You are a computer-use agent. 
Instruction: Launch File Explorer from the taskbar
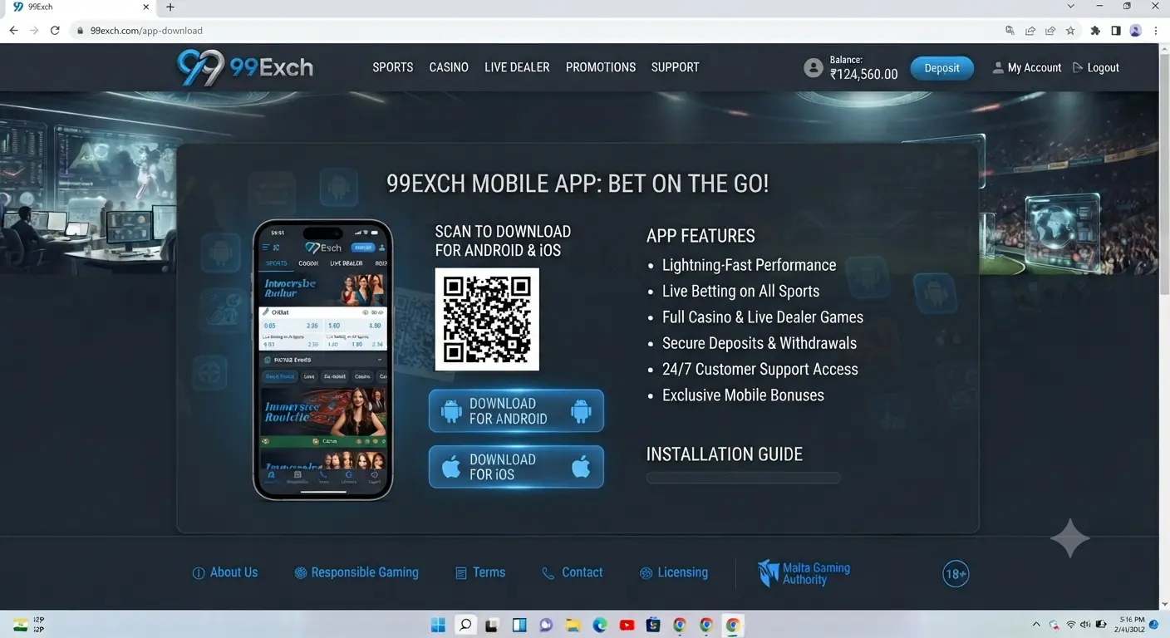coord(573,625)
